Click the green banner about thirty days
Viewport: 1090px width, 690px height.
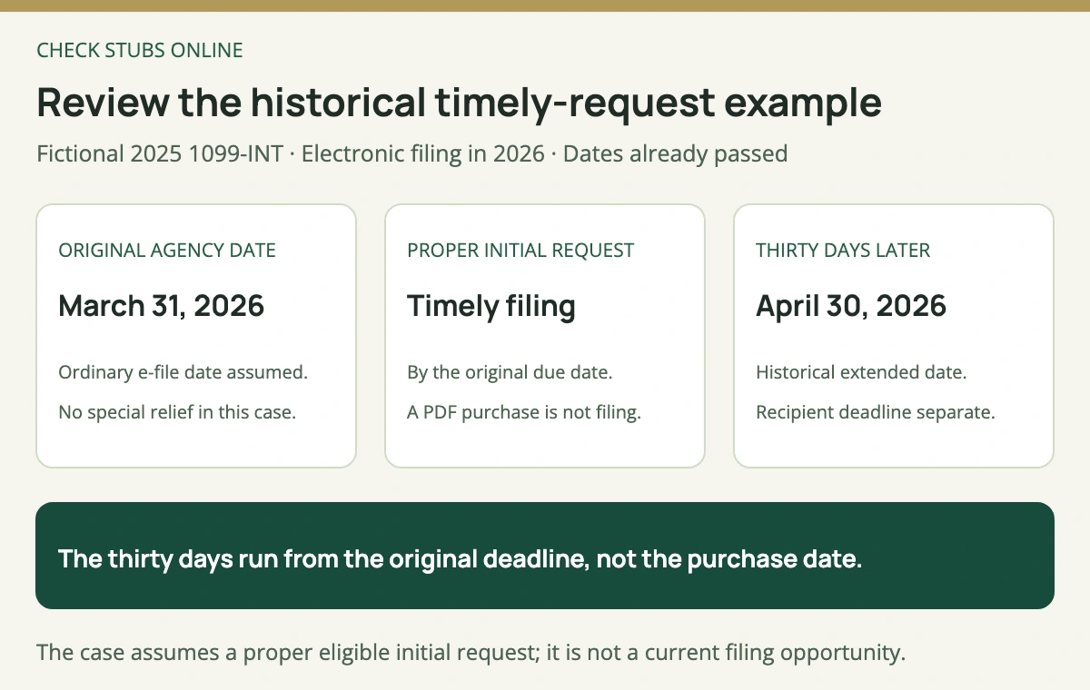pos(545,556)
